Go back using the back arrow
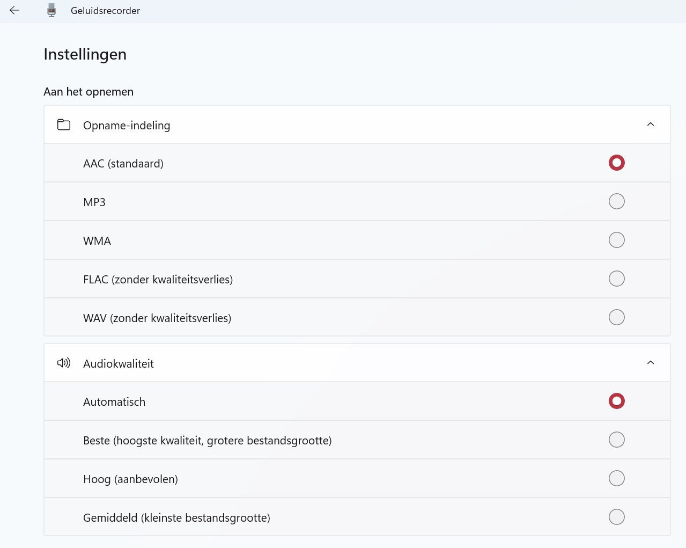 tap(14, 10)
